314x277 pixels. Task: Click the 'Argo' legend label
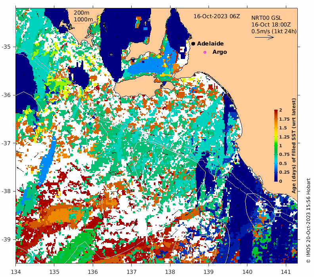220,52
